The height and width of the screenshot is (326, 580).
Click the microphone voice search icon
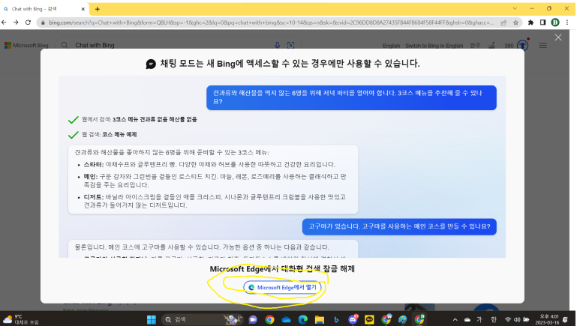pyautogui.click(x=277, y=45)
